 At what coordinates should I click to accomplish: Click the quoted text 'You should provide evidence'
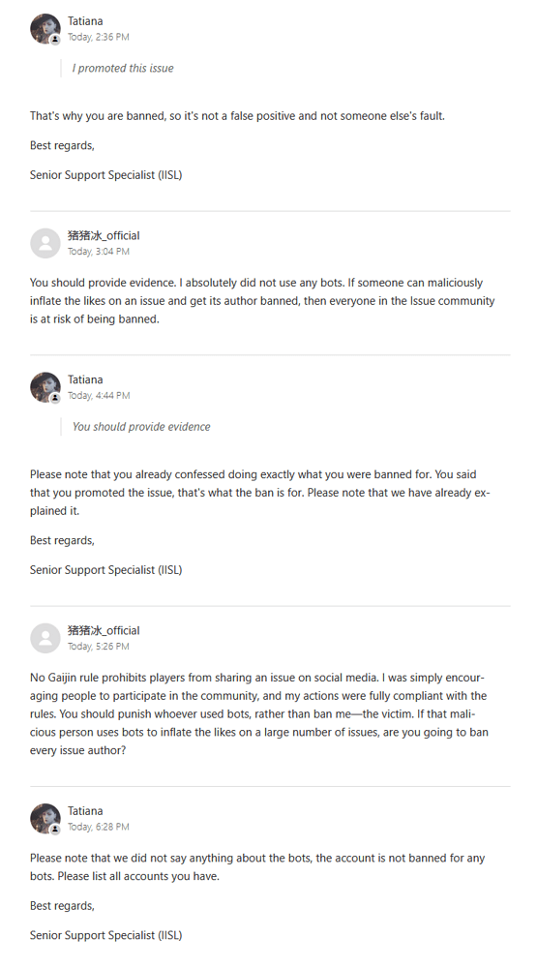click(141, 427)
